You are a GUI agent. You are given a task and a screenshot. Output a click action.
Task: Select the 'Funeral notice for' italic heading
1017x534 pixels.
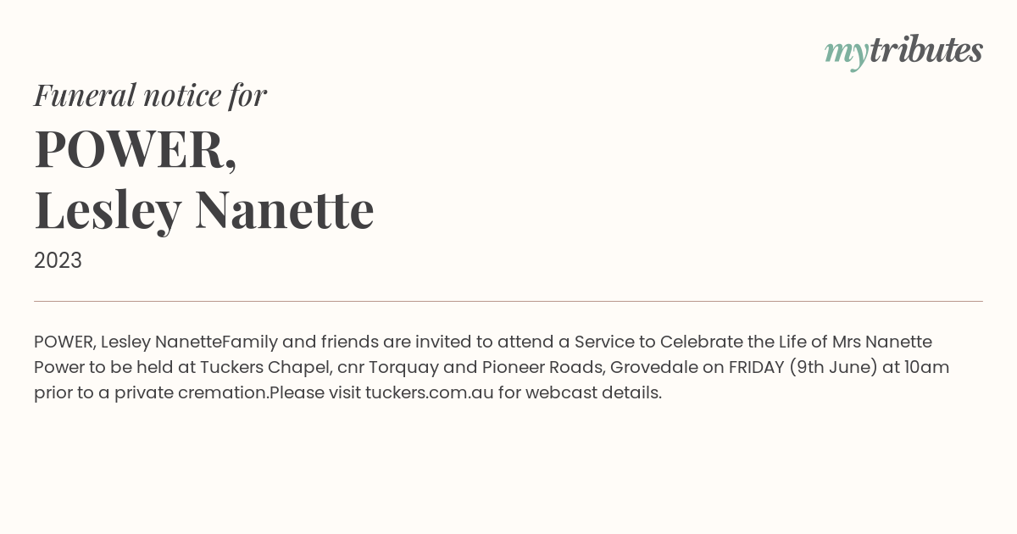coord(150,95)
